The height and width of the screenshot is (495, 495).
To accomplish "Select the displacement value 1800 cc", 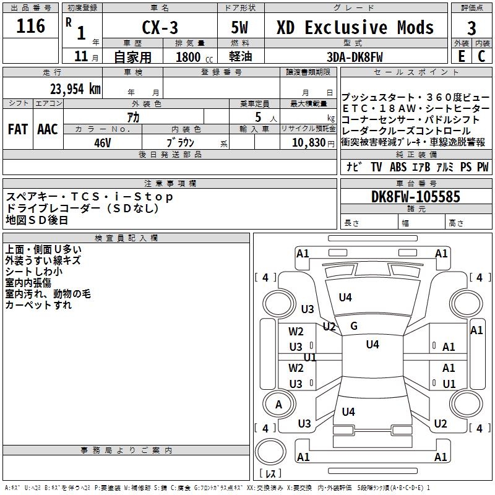I will point(194,57).
